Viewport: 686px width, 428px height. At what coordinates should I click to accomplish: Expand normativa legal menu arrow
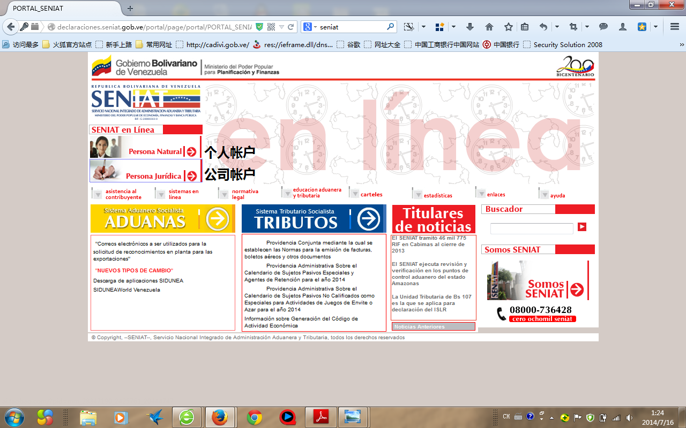pyautogui.click(x=224, y=194)
